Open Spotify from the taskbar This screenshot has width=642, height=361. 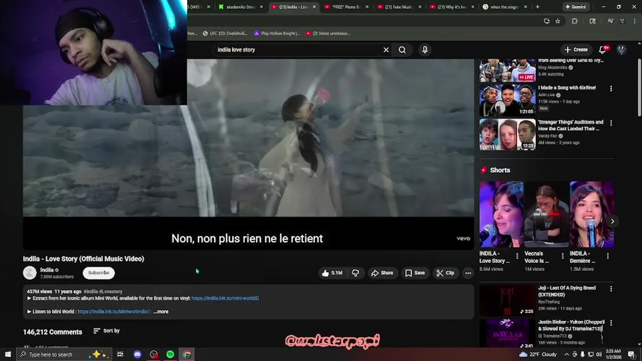(171, 354)
